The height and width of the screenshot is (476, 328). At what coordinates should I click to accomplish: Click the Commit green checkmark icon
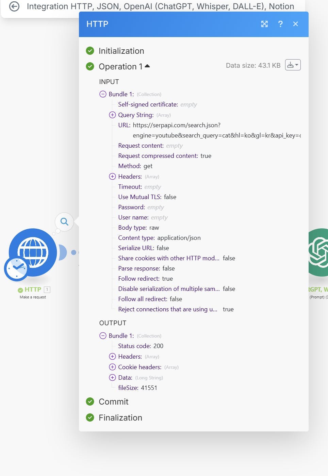tap(90, 401)
